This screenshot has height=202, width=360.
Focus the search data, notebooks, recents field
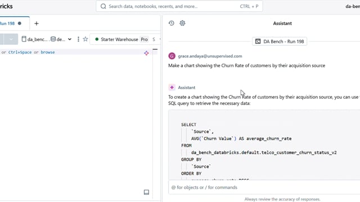pos(179,6)
